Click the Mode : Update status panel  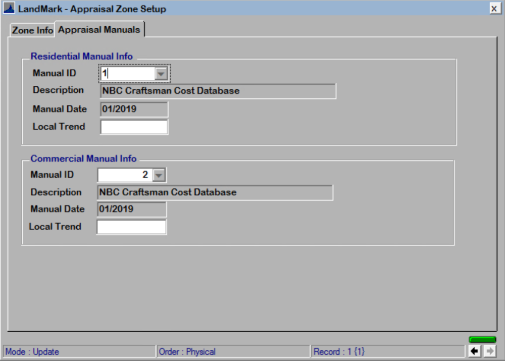click(76, 351)
